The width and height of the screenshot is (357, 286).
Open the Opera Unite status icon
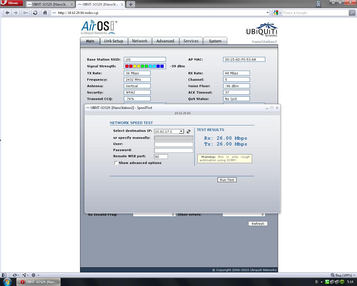(25, 275)
